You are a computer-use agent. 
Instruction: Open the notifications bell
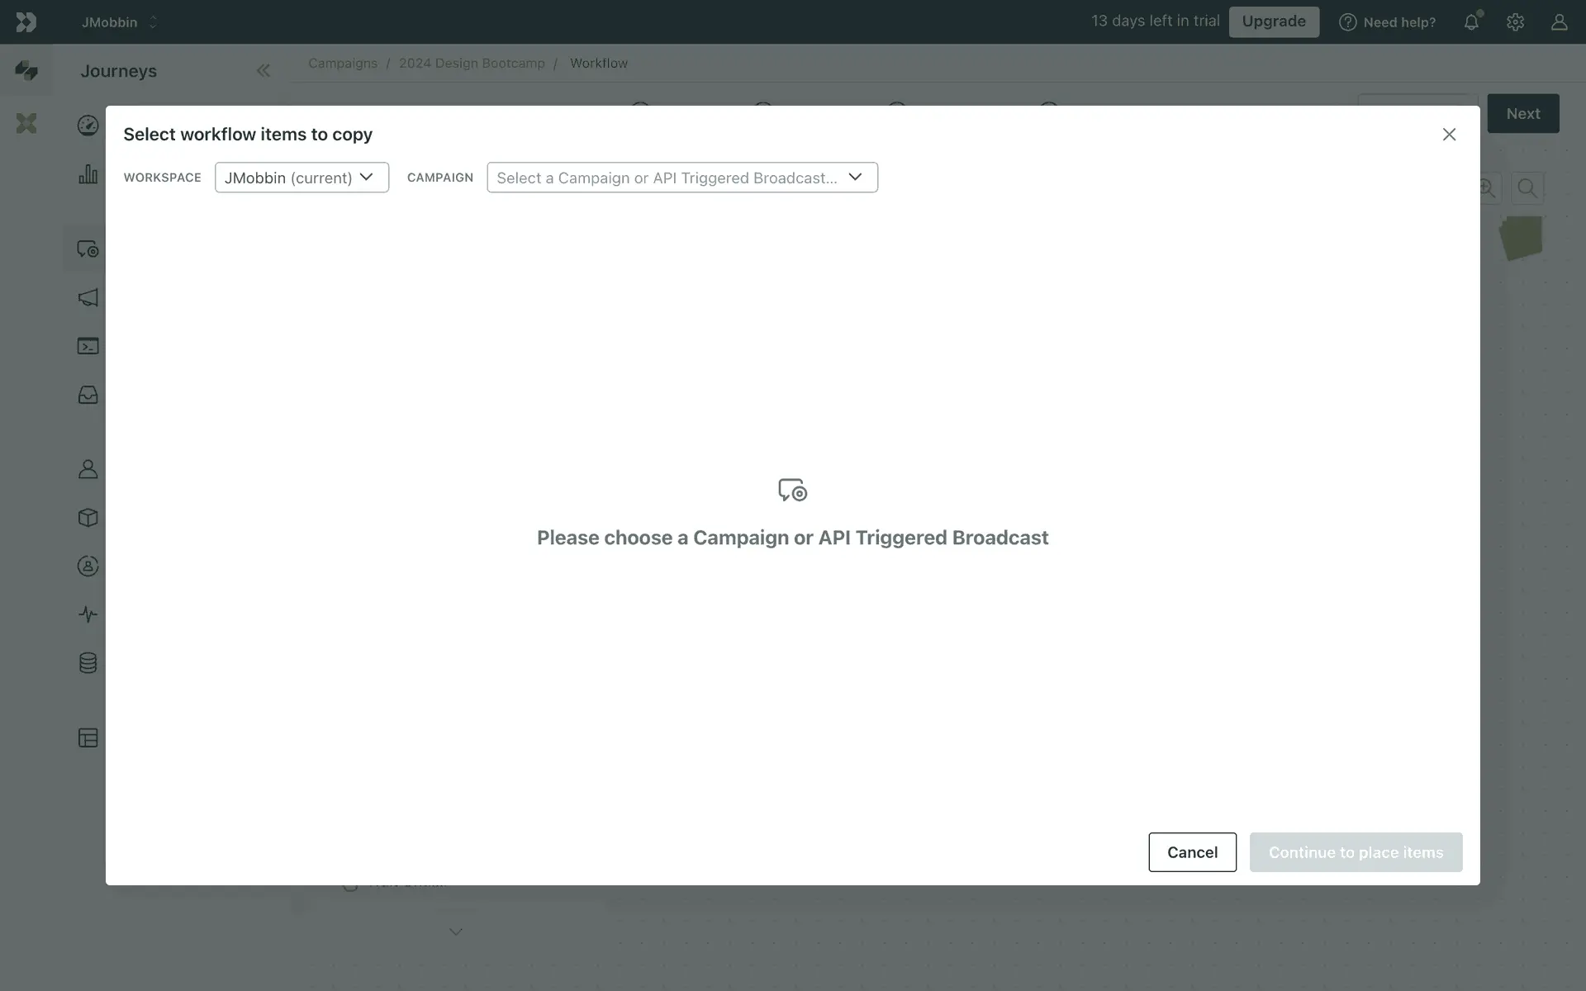point(1471,22)
